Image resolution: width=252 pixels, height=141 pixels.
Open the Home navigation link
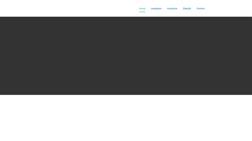coord(142,9)
